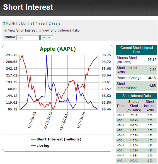Click the Symbol label
Viewport: 158px width, 164px height.
point(9,37)
